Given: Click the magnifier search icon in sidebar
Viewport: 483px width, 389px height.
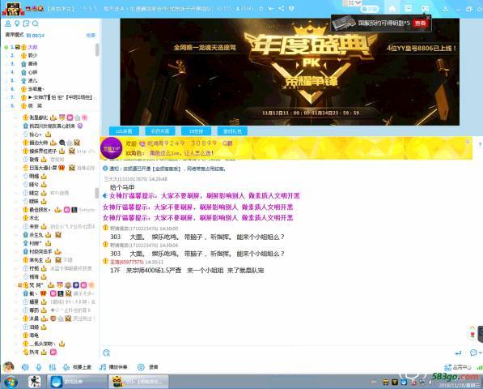Looking at the screenshot, I should pyautogui.click(x=36, y=24).
